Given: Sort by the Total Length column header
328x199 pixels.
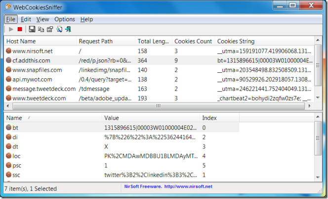Looking at the screenshot, I should pos(154,41).
